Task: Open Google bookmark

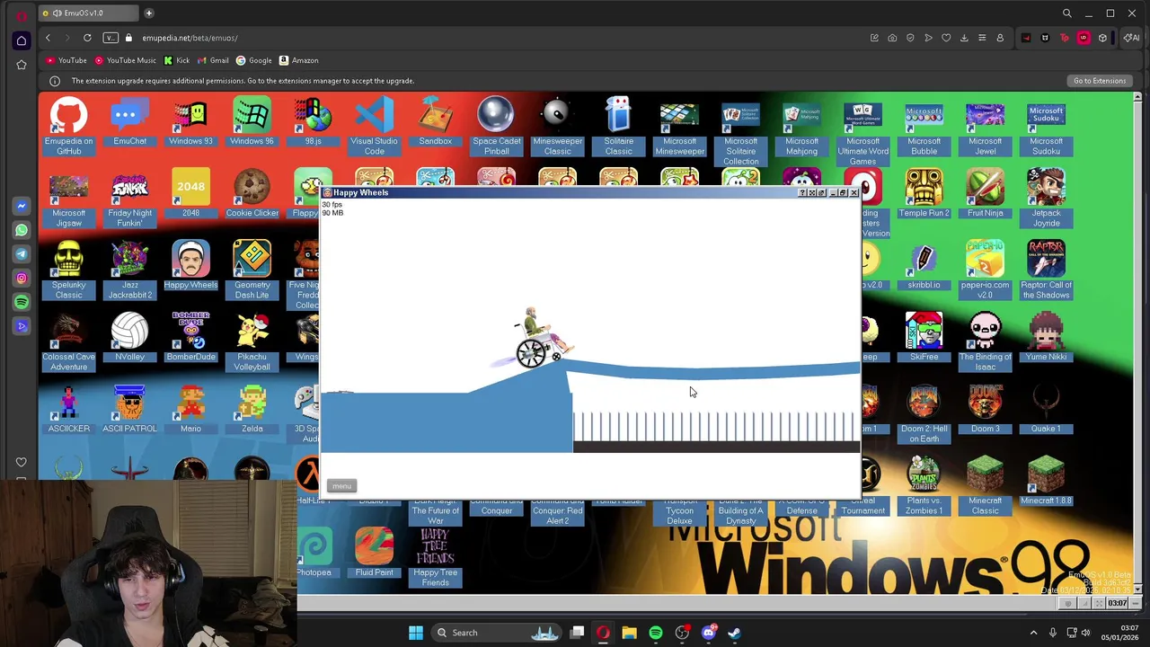Action: coord(253,60)
